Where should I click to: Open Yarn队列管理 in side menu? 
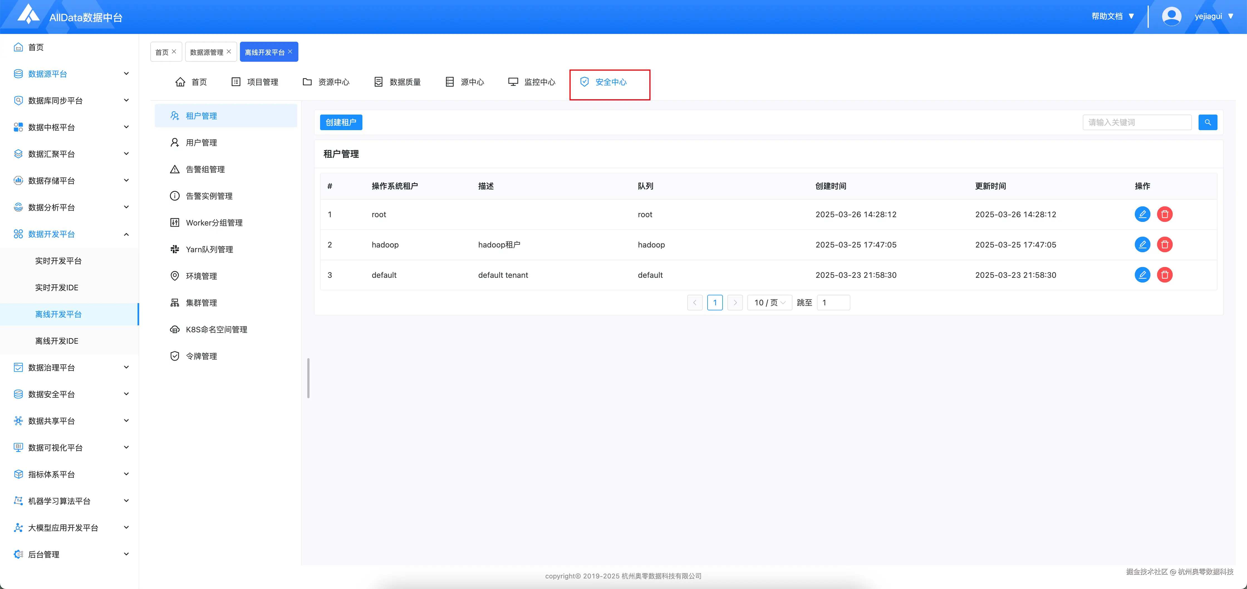coord(209,249)
